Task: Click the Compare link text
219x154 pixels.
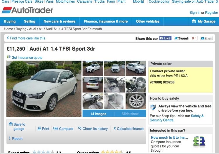Action: pos(66,129)
